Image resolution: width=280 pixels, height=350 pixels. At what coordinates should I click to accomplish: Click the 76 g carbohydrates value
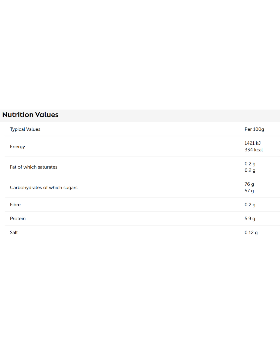point(249,184)
